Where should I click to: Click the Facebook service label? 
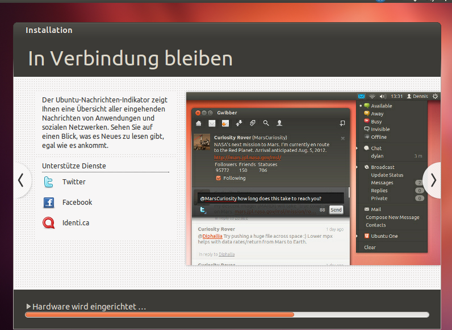[77, 203]
